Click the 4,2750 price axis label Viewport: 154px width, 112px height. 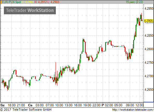pyautogui.click(x=149, y=62)
